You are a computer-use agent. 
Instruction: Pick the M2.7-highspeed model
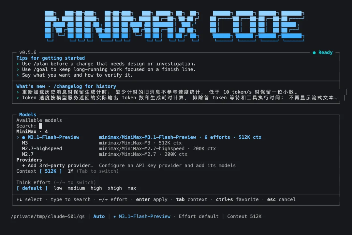click(x=119, y=148)
